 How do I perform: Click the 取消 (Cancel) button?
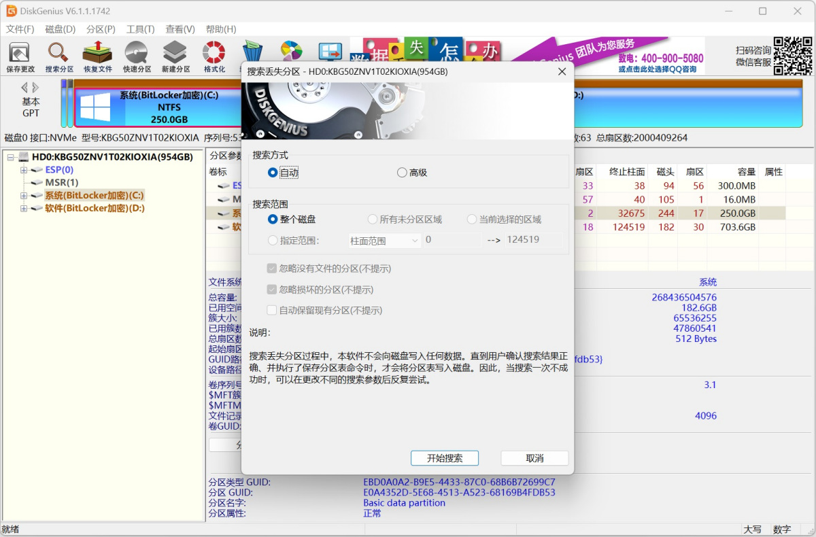[534, 458]
